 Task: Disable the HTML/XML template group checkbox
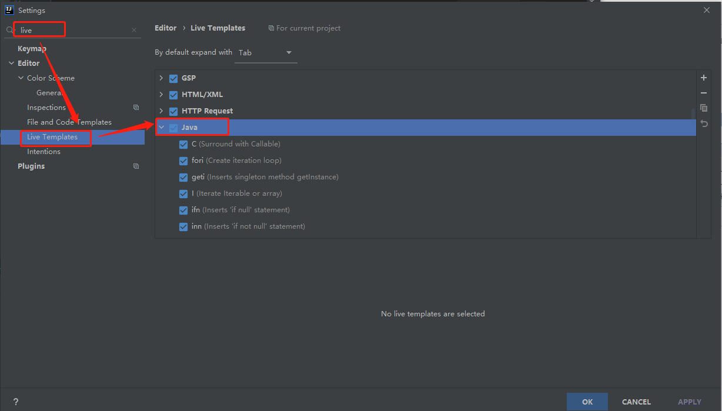tap(173, 95)
